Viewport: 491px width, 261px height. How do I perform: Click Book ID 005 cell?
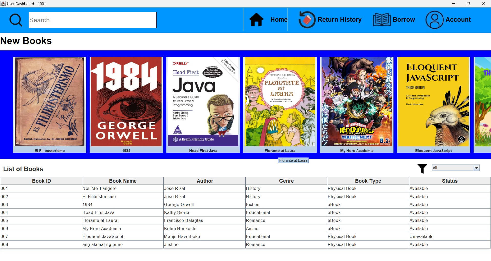[x=41, y=220]
